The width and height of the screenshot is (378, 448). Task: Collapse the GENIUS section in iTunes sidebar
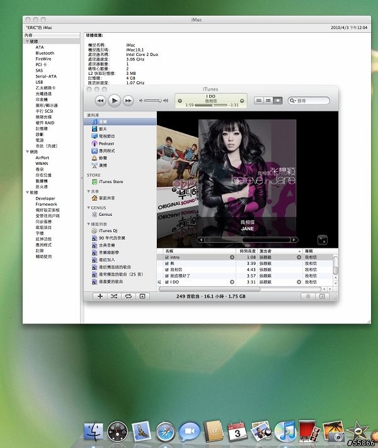pos(88,208)
